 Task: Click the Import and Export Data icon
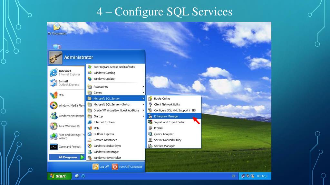point(150,122)
